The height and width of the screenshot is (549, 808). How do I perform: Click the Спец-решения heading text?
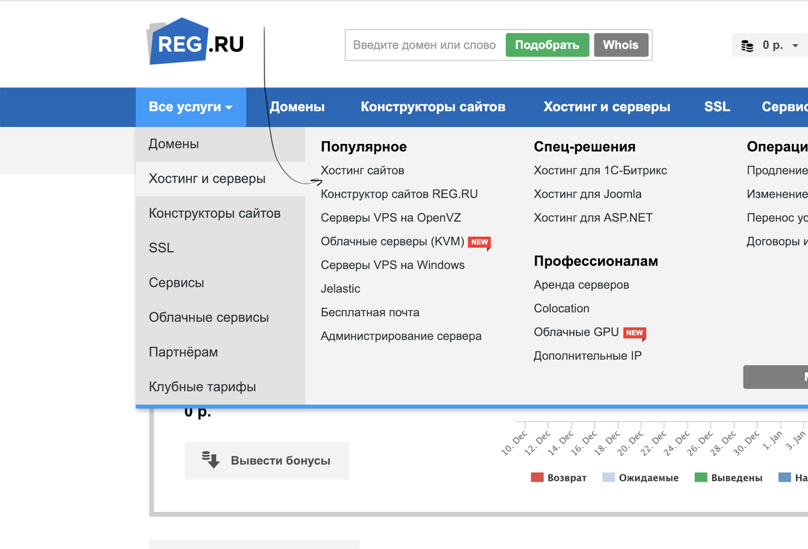tap(584, 147)
